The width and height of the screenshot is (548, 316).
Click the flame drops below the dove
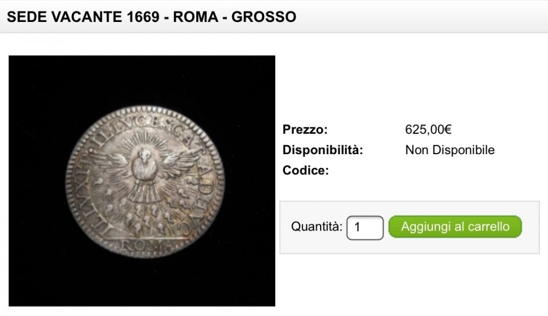coord(144,217)
